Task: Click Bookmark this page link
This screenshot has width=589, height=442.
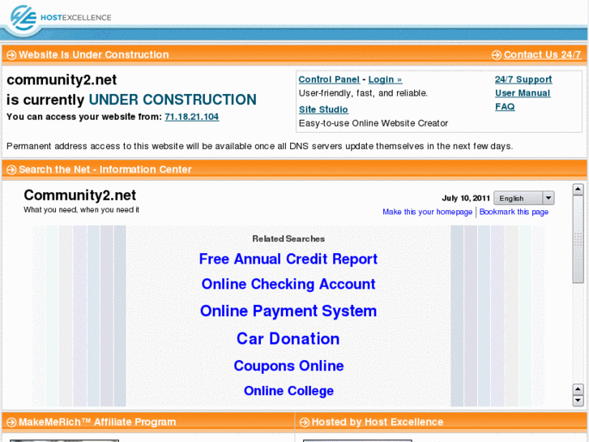Action: coord(514,212)
